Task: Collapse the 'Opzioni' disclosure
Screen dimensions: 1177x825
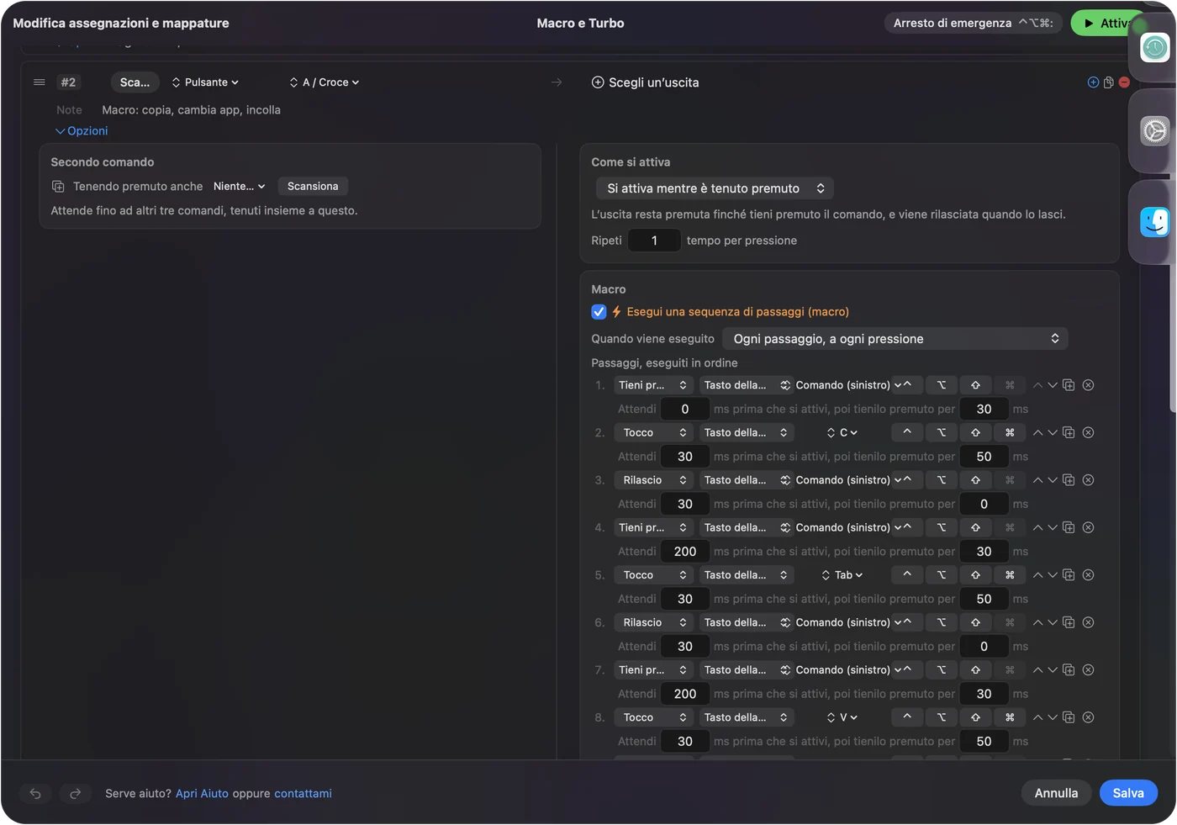Action: tap(82, 131)
